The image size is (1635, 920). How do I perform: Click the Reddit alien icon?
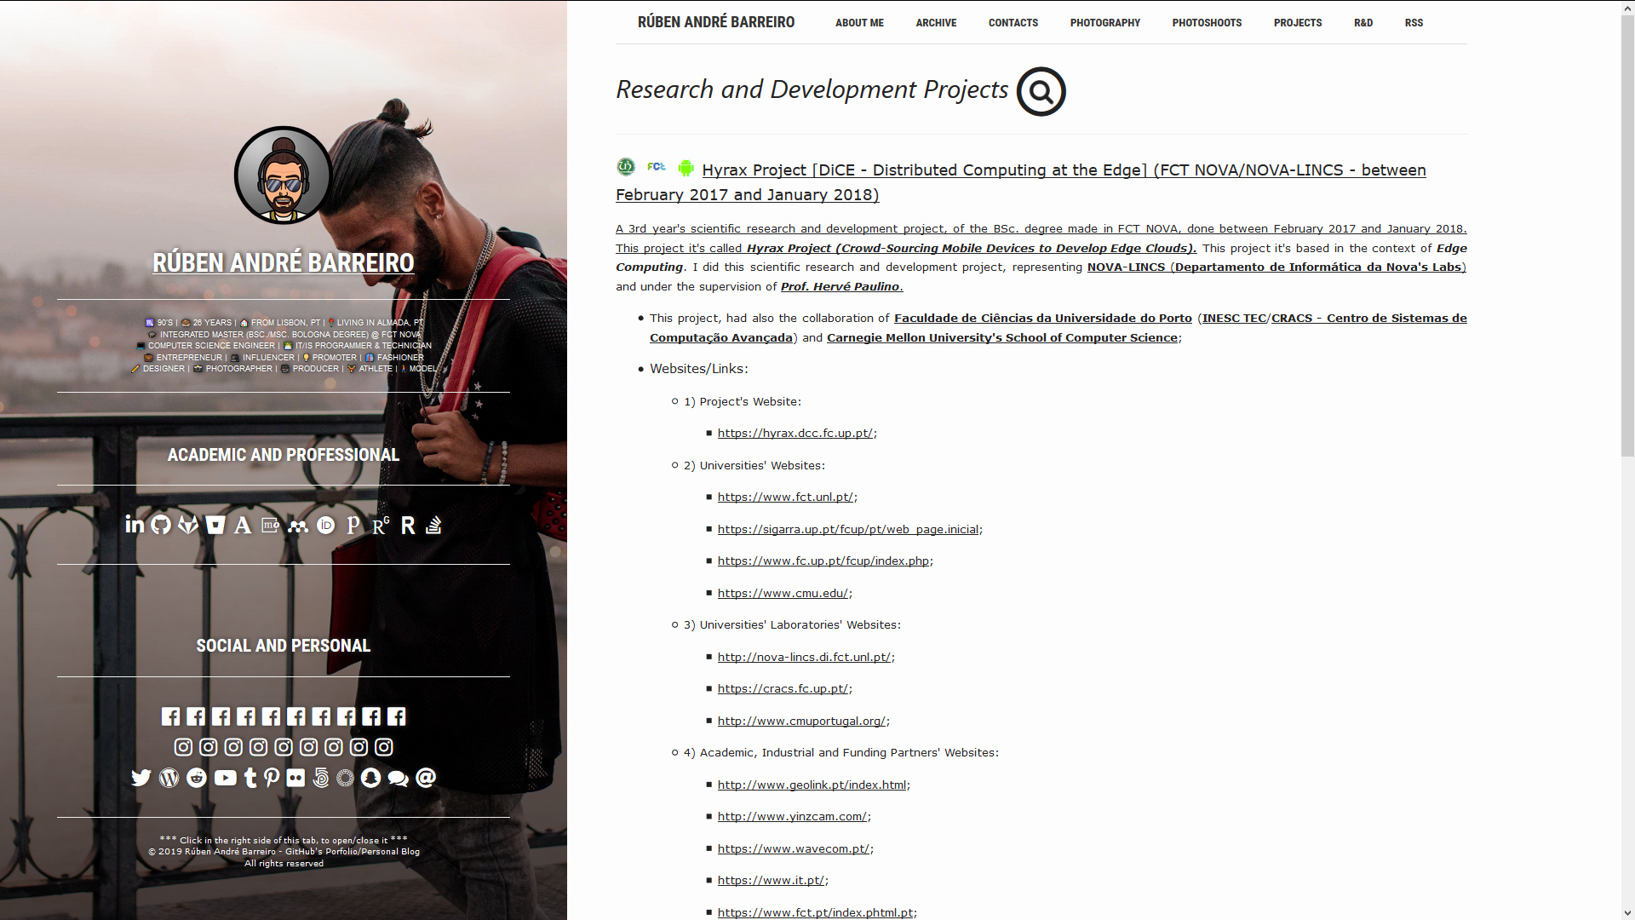pos(197,778)
